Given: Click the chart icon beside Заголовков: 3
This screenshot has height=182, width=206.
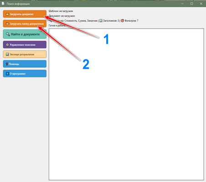Looking at the screenshot, I should coord(101,20).
